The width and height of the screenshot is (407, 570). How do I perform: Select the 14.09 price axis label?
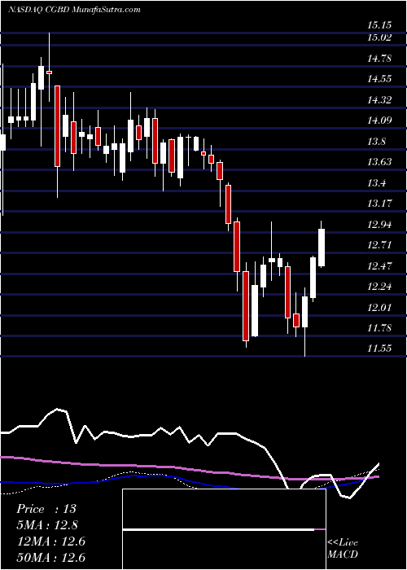tap(379, 120)
